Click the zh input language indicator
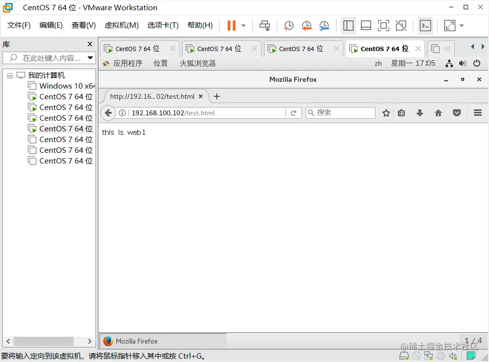489x362 pixels. 378,64
